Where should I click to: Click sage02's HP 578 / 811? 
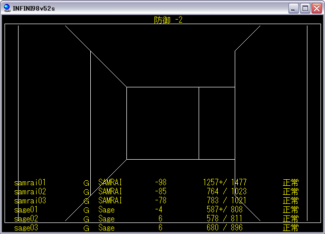[x=225, y=218]
